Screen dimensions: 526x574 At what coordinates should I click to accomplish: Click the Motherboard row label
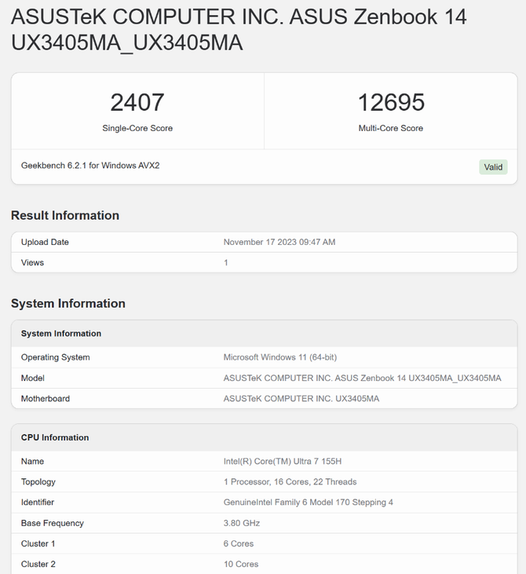tap(46, 398)
